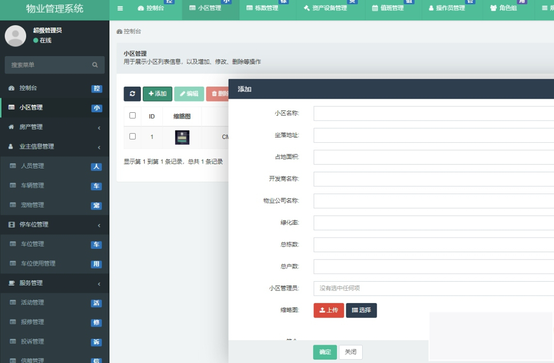The height and width of the screenshot is (363, 554).
Task: Click the green 添加 add button
Action: point(156,94)
